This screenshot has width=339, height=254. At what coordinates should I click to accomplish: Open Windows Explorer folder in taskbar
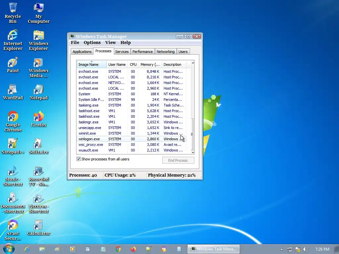point(42,249)
